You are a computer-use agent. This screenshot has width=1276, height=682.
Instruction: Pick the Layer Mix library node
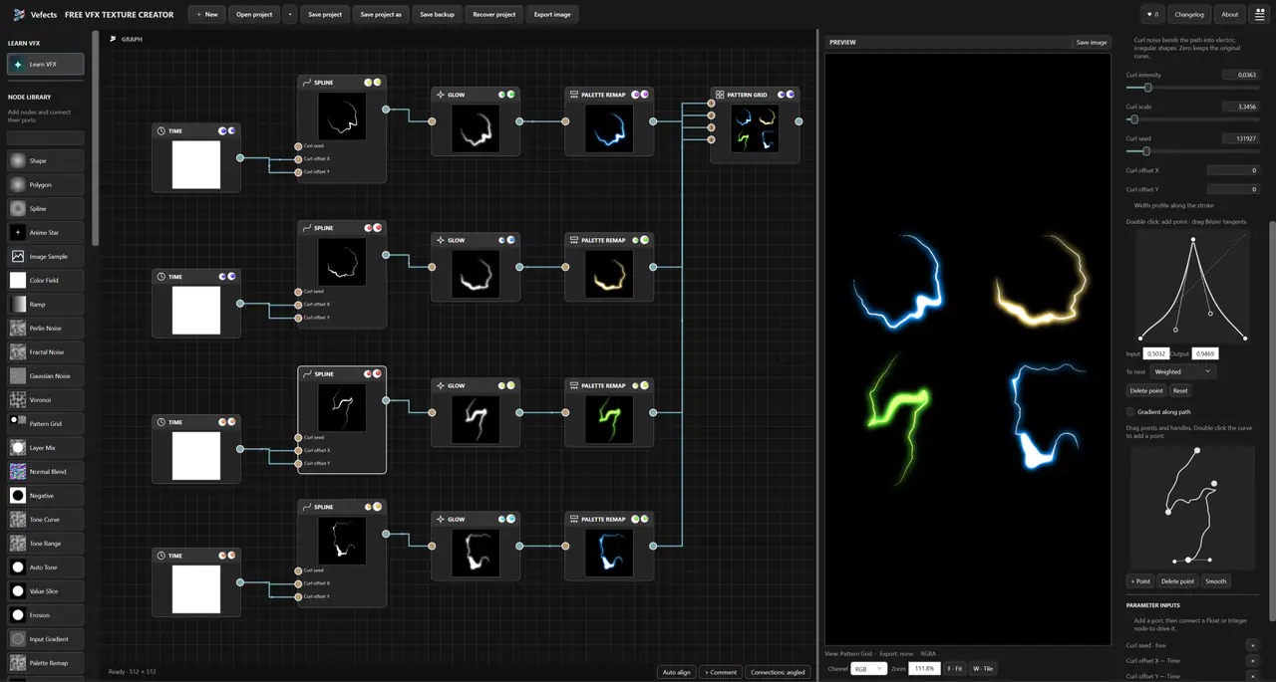click(x=46, y=448)
